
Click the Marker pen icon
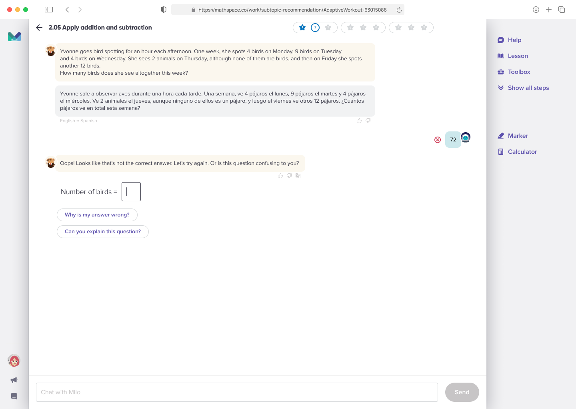(501, 136)
